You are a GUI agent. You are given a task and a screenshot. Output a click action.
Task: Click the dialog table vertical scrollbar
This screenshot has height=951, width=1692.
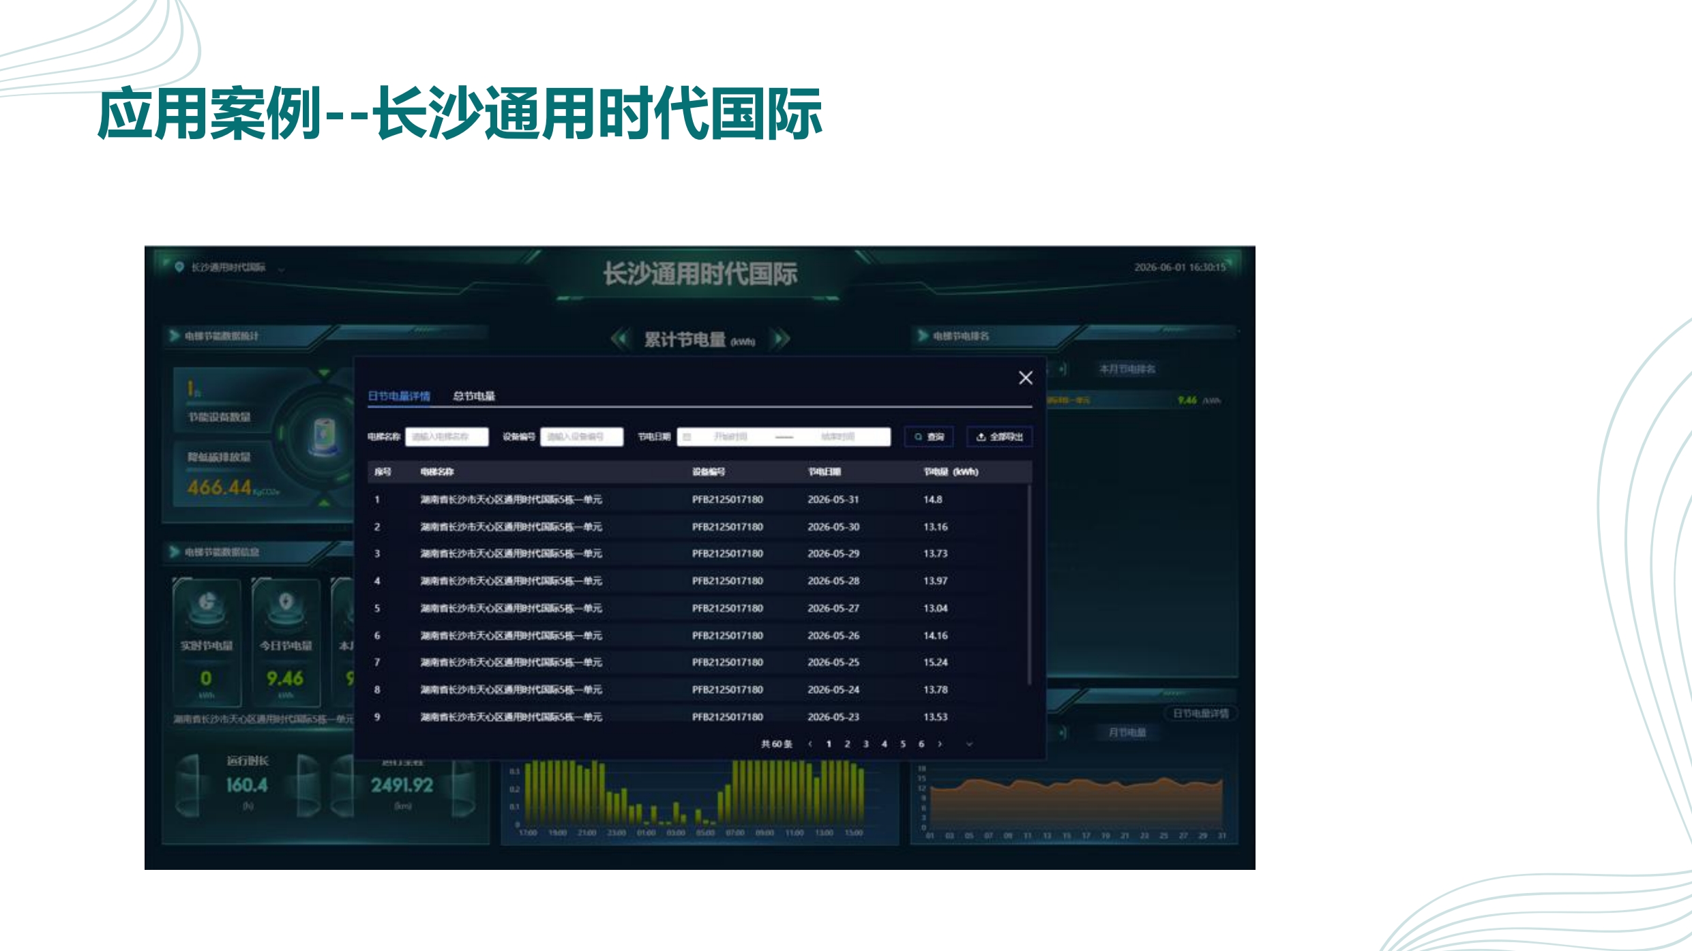coord(1029,585)
